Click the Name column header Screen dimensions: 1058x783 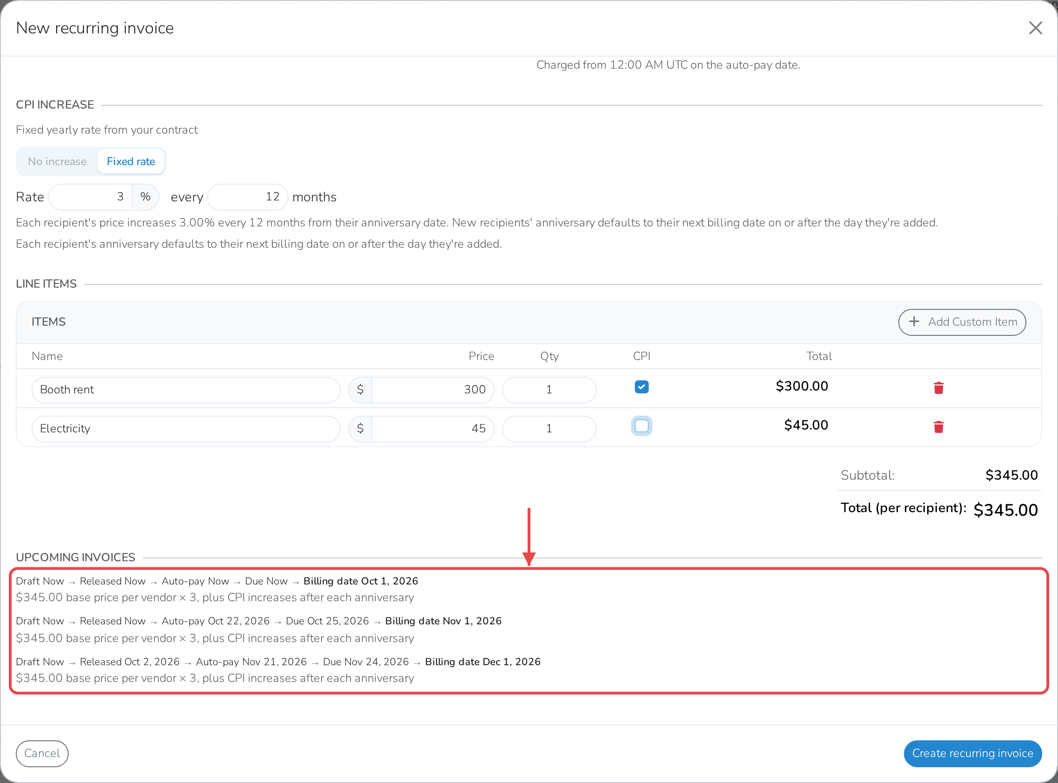click(x=47, y=356)
